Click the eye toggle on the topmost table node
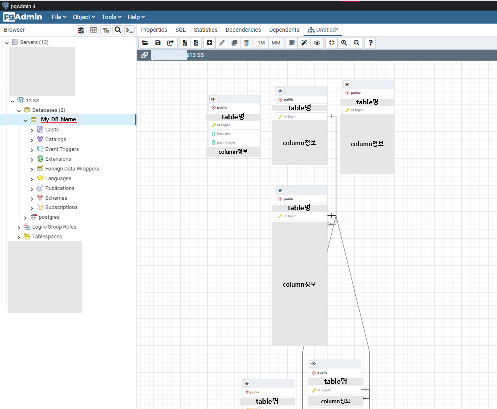This screenshot has height=409, width=497. pyautogui.click(x=347, y=84)
